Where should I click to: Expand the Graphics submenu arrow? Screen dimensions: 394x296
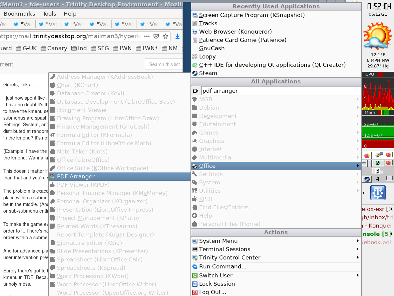pos(358,141)
